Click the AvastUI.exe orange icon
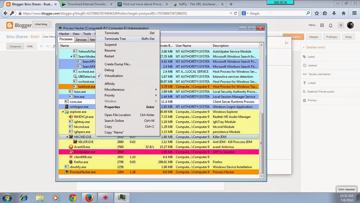 pyautogui.click(x=71, y=147)
